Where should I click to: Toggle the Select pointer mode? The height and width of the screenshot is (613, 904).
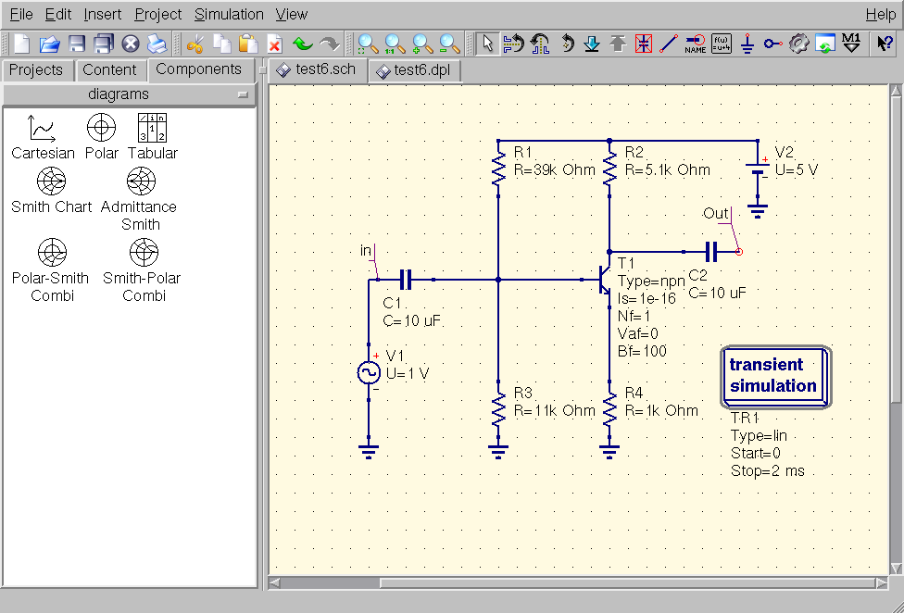[x=486, y=44]
